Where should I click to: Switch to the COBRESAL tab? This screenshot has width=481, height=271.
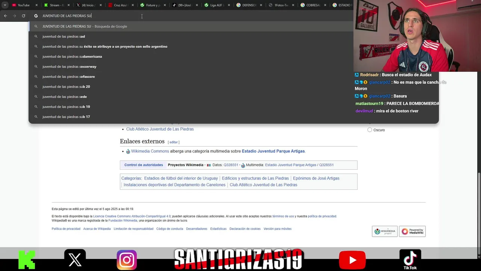(x=314, y=5)
